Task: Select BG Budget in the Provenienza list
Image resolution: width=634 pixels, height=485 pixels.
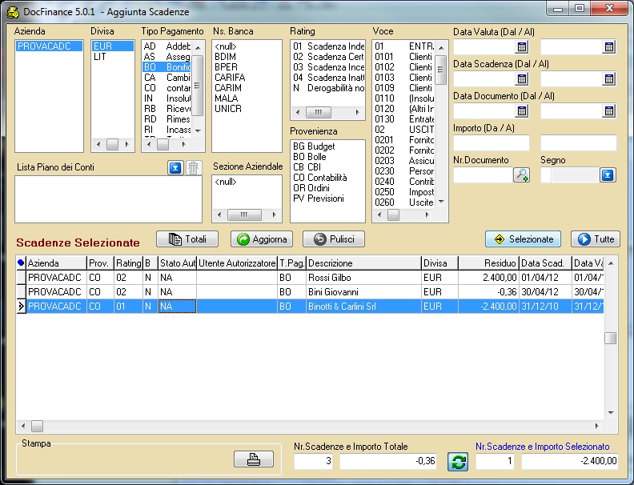Action: [x=314, y=146]
